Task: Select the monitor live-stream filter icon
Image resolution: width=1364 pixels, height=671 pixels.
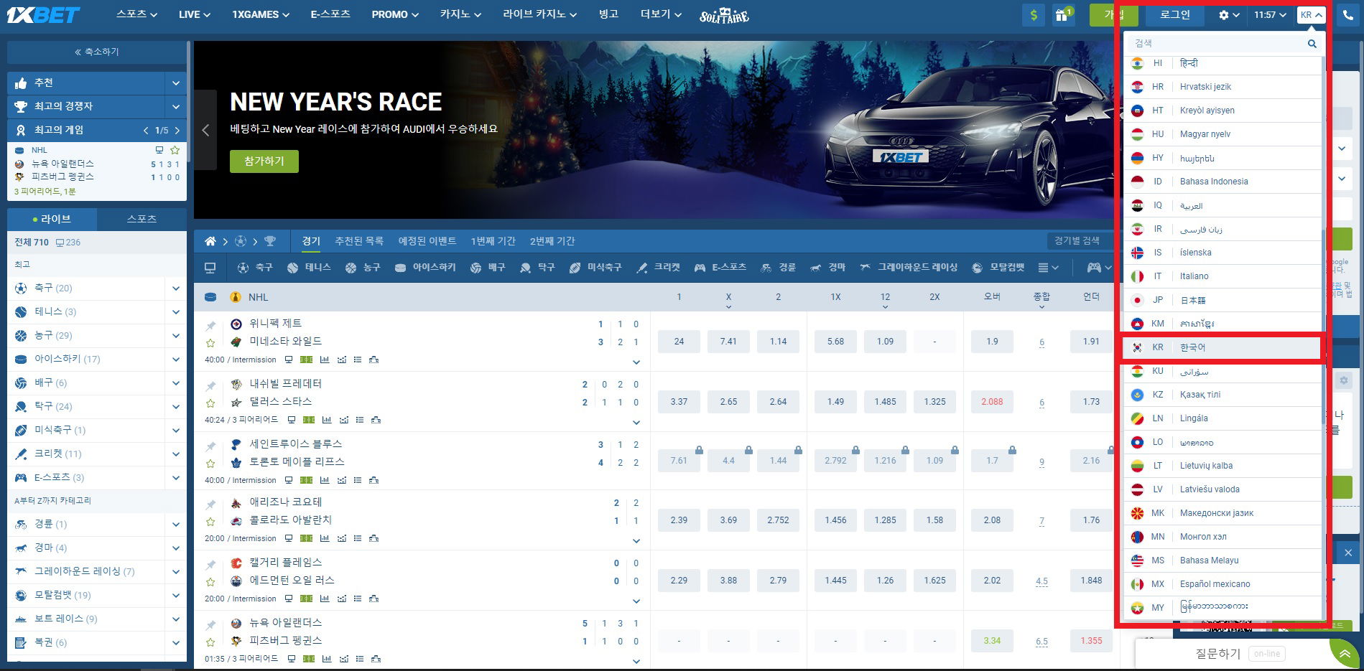Action: (210, 268)
